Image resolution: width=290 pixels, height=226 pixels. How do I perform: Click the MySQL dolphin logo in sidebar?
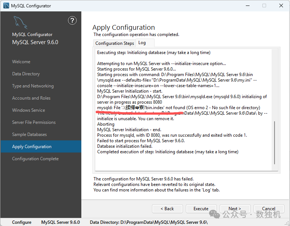(x=20, y=22)
